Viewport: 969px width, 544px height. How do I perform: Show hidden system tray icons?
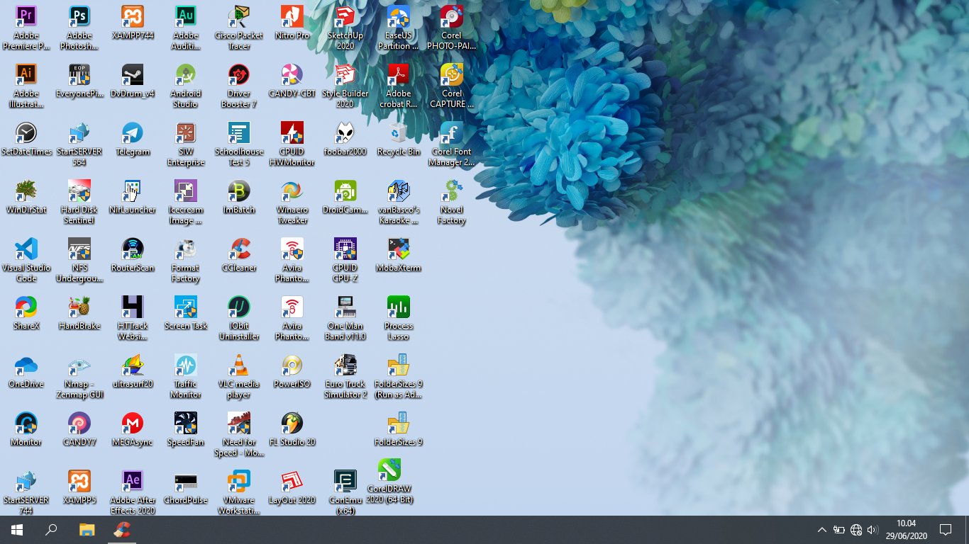(x=821, y=530)
